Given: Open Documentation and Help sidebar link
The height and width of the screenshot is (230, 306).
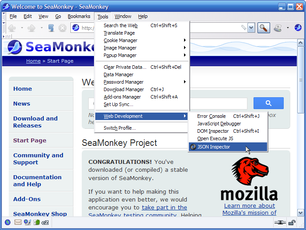Looking at the screenshot, I should (37, 180).
